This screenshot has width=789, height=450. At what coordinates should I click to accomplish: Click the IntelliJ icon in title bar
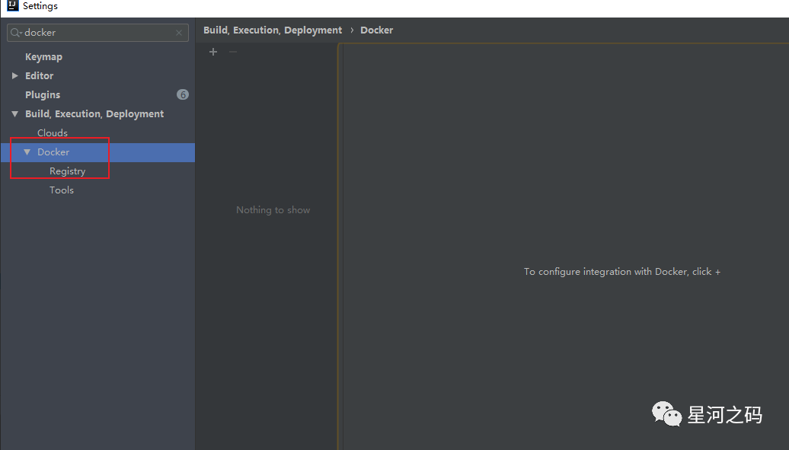point(13,6)
